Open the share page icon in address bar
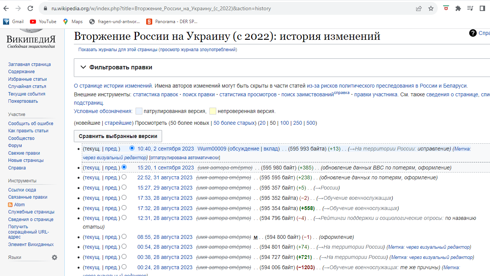 pos(419,8)
